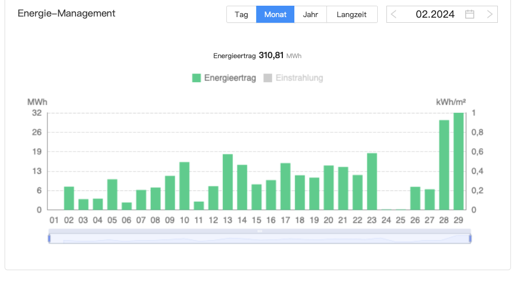Screen dimensions: 515x289
Task: Toggle the Energieertrag series label in legend
Action: pos(230,78)
